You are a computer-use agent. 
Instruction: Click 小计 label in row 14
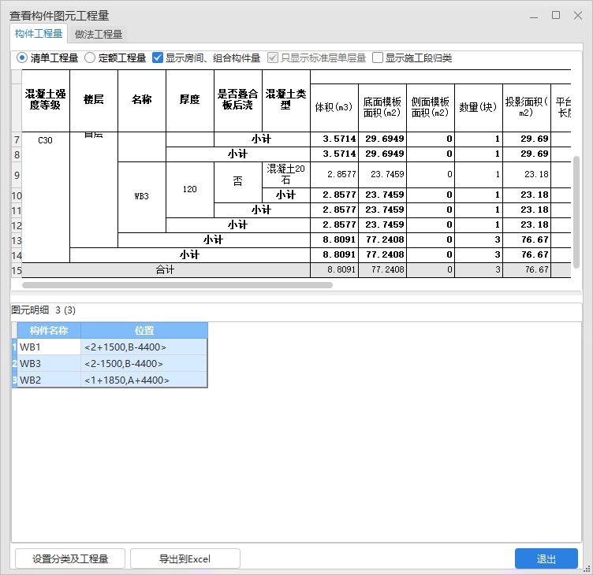pyautogui.click(x=190, y=255)
